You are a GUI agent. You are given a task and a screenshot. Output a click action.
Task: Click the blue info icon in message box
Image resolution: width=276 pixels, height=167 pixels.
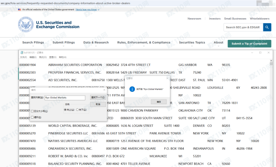(132, 89)
